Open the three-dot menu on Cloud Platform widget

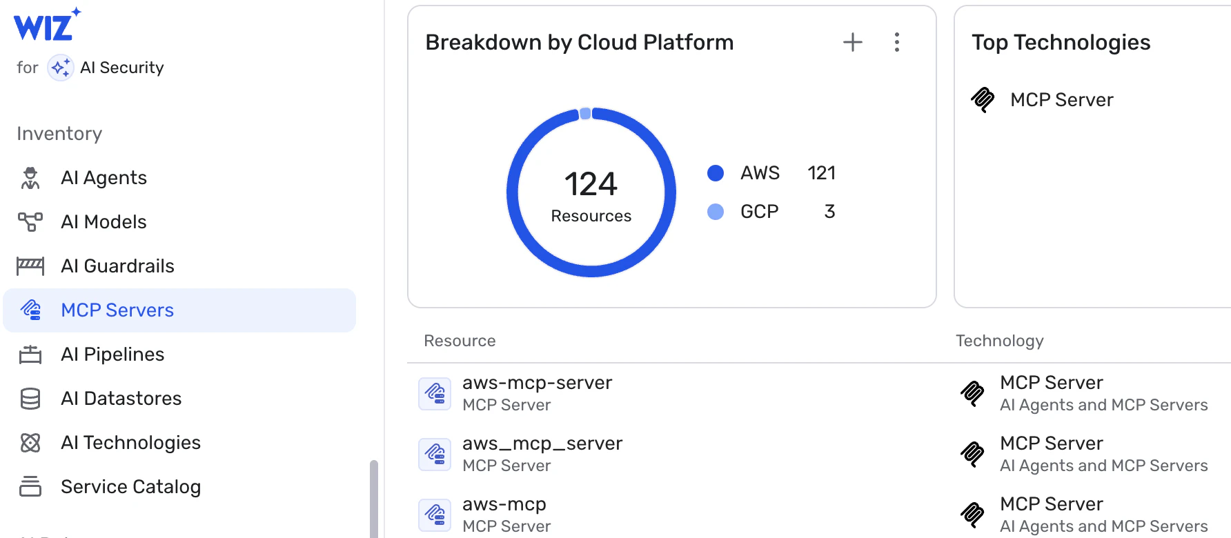point(896,42)
